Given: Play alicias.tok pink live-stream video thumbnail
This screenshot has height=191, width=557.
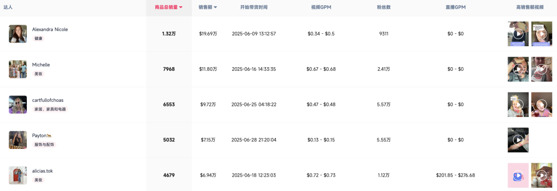Looking at the screenshot, I should click(518, 175).
